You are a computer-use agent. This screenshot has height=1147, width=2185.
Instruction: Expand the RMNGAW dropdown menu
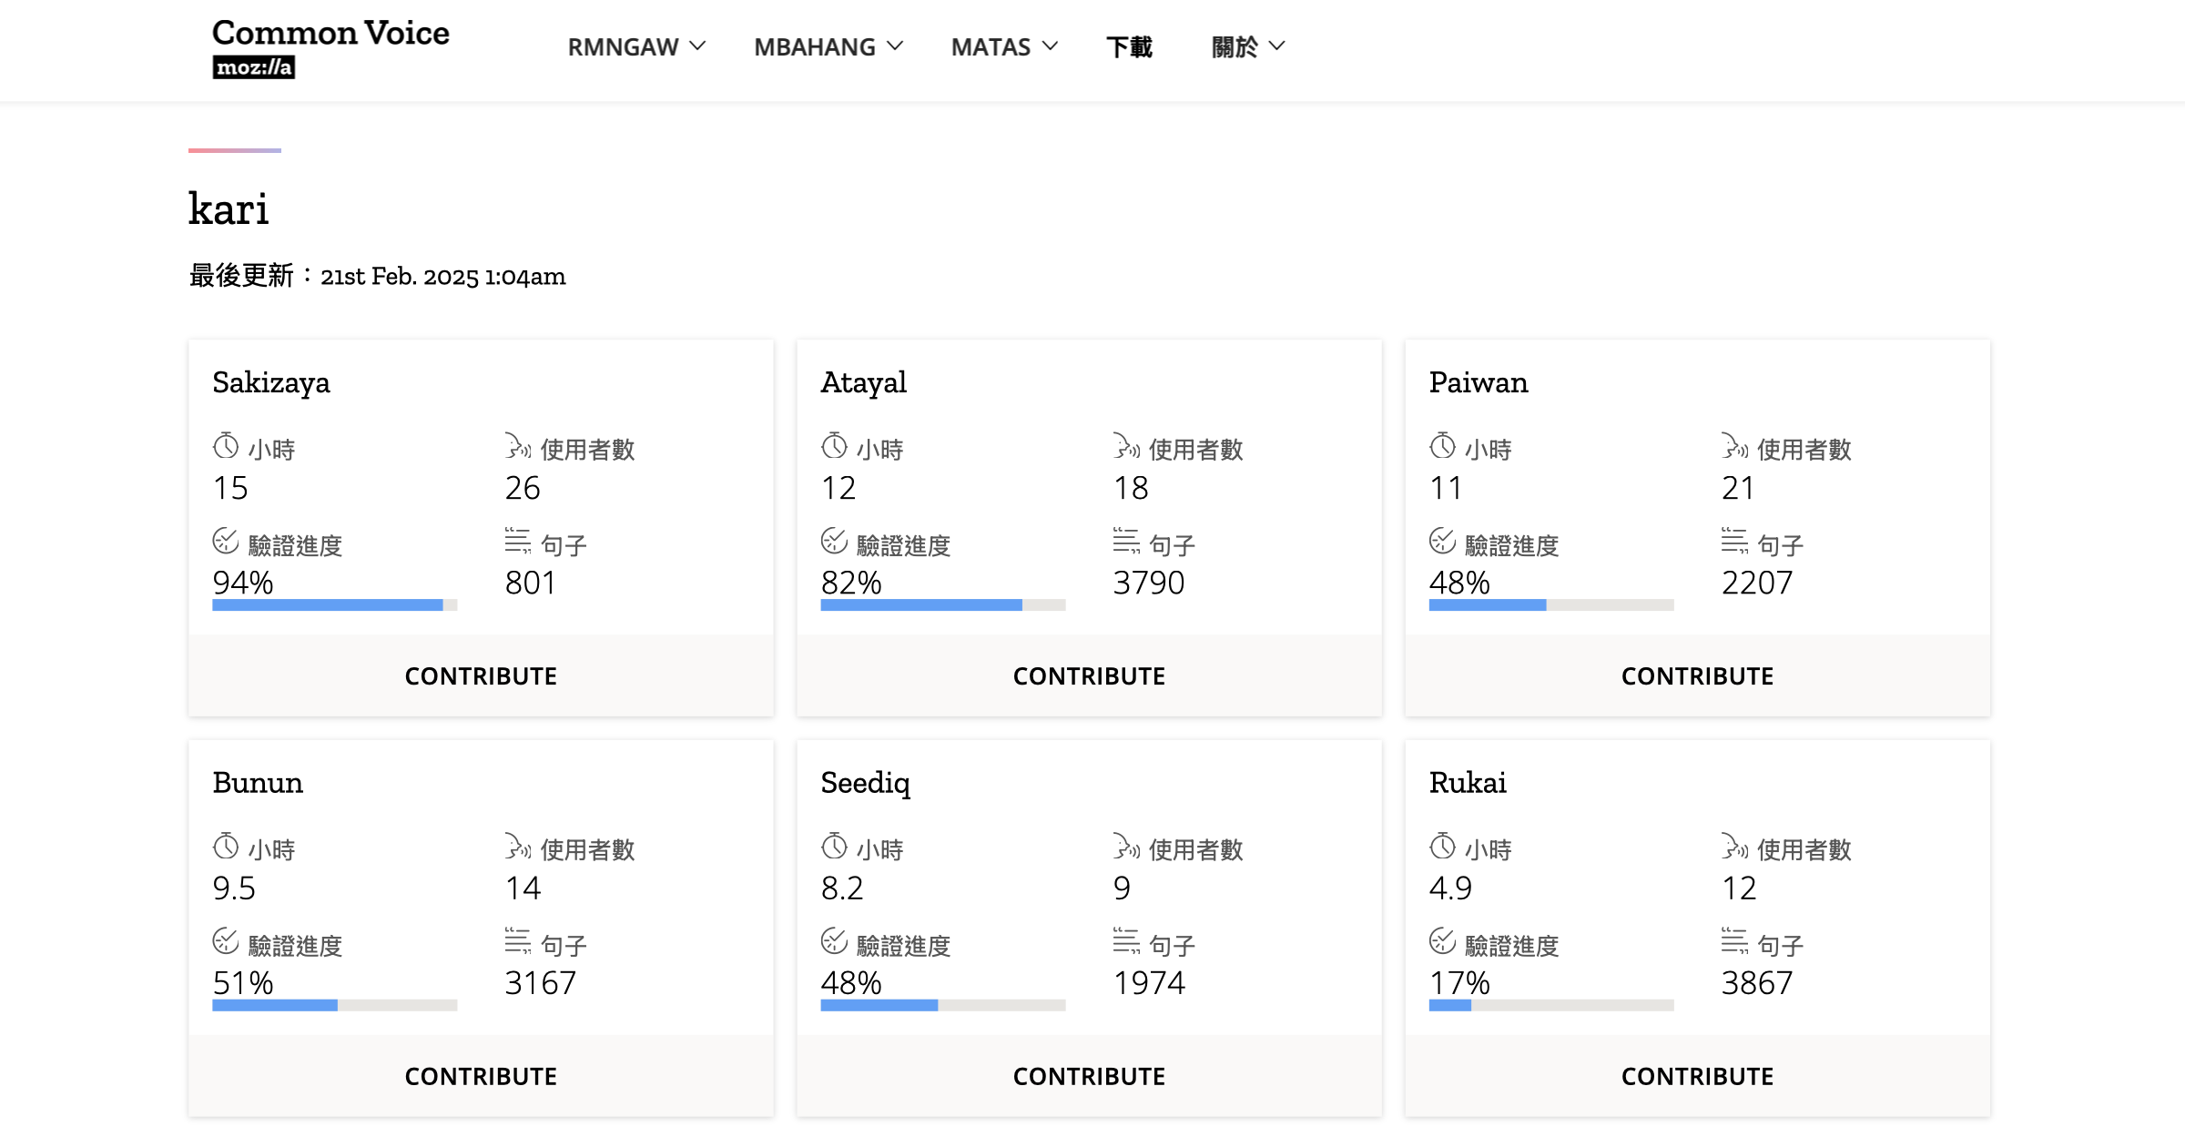[636, 47]
